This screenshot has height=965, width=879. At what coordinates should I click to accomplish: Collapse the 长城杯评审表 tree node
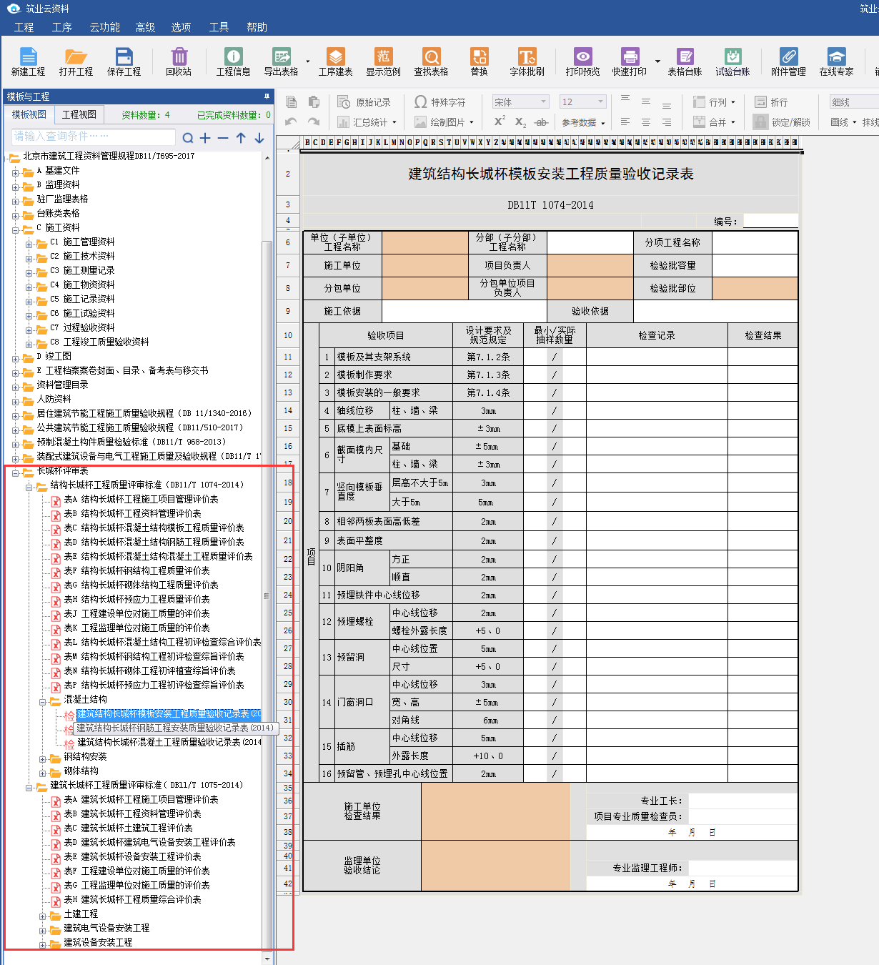pos(16,472)
